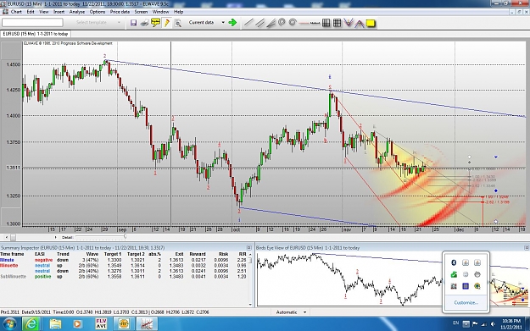Click the negative EASI value
The height and width of the screenshot is (331, 530).
(x=43, y=260)
